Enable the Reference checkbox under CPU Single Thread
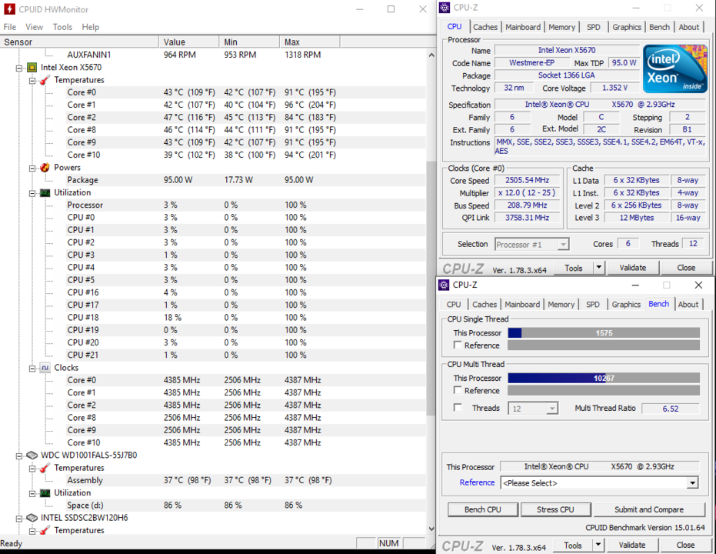This screenshot has height=554, width=716. click(458, 345)
